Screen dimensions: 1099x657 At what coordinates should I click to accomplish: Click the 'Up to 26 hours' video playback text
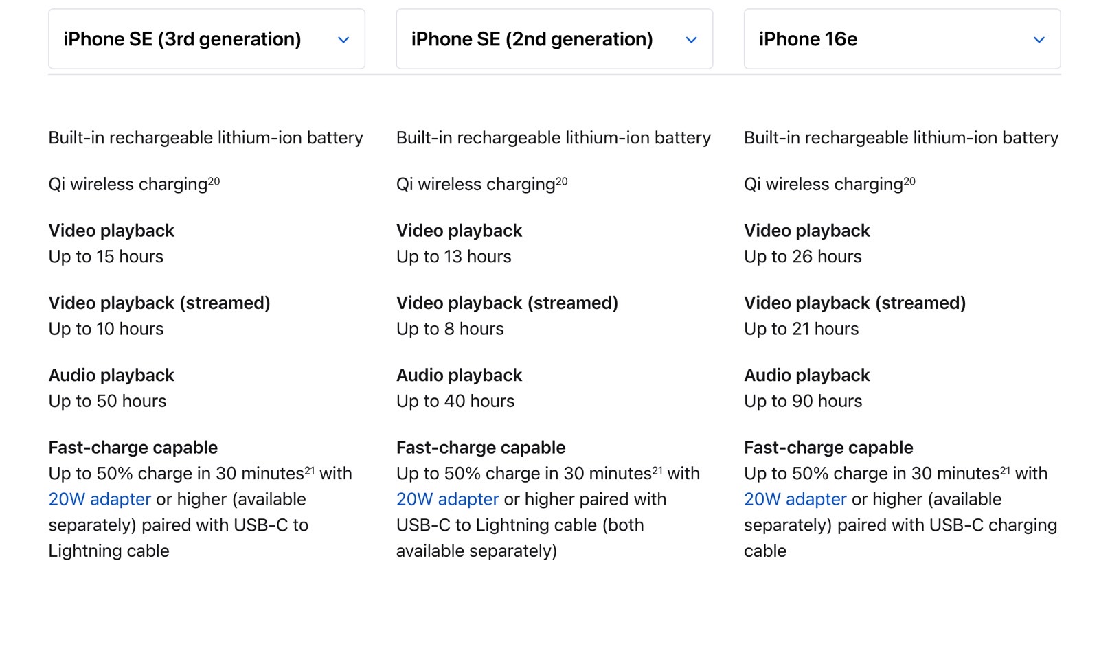[x=802, y=257]
